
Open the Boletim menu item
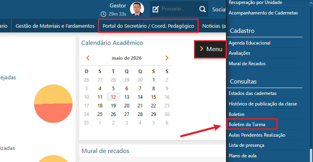point(237,114)
